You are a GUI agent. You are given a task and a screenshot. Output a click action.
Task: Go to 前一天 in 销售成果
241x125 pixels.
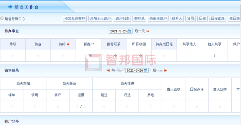pos(116,70)
